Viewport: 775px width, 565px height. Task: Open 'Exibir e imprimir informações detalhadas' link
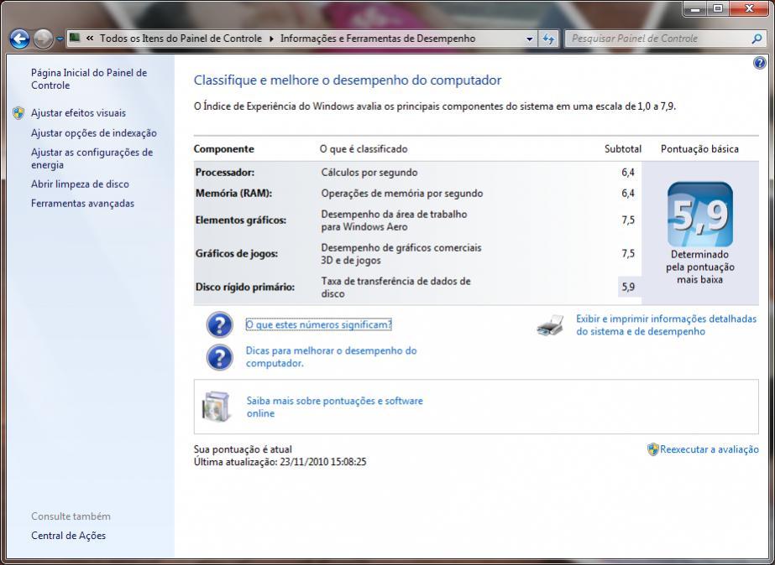coord(666,325)
